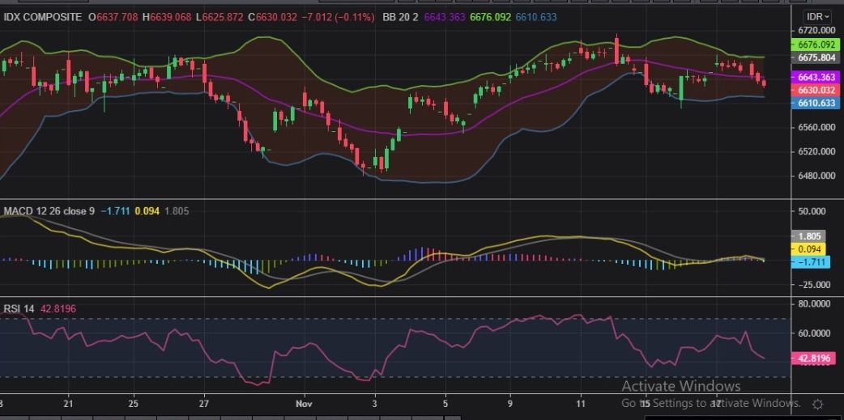Click the green BB value 6676.092 in legend
This screenshot has height=420, width=844.
[x=490, y=17]
